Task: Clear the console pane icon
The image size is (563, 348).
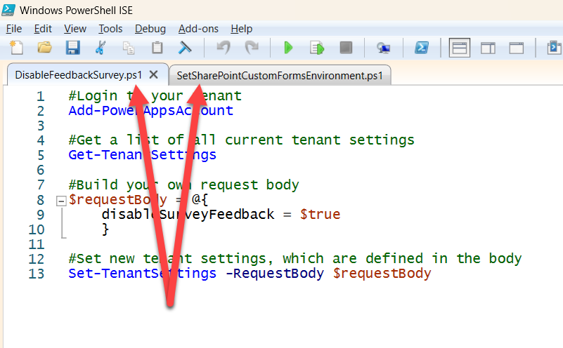Action: pyautogui.click(x=185, y=48)
